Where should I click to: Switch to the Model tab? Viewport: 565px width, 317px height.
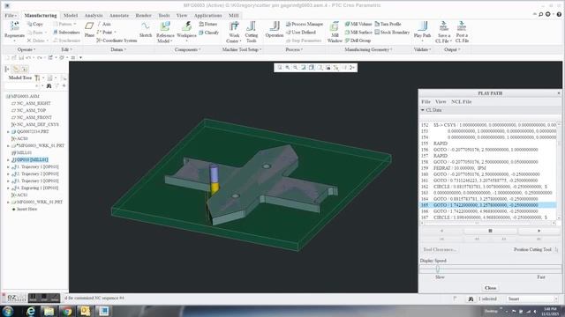click(71, 16)
